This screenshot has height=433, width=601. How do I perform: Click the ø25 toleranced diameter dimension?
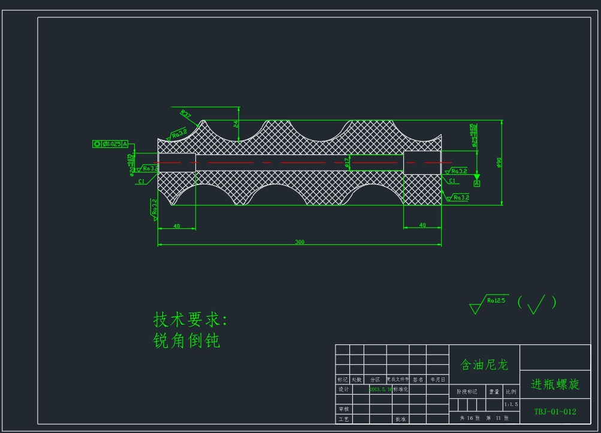point(474,135)
